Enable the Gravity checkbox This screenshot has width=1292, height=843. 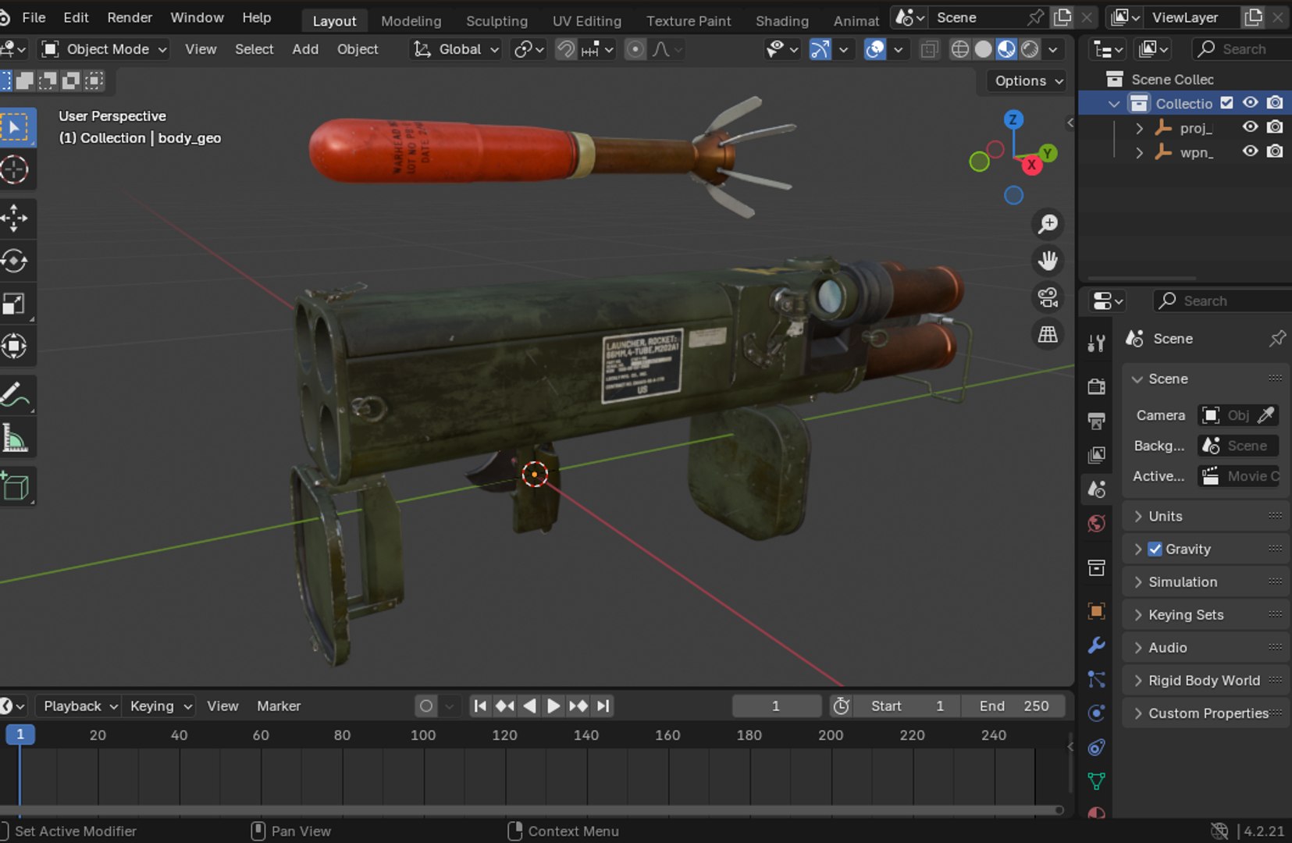coord(1155,549)
